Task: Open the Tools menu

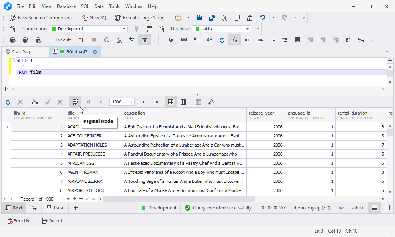Action: [115, 6]
